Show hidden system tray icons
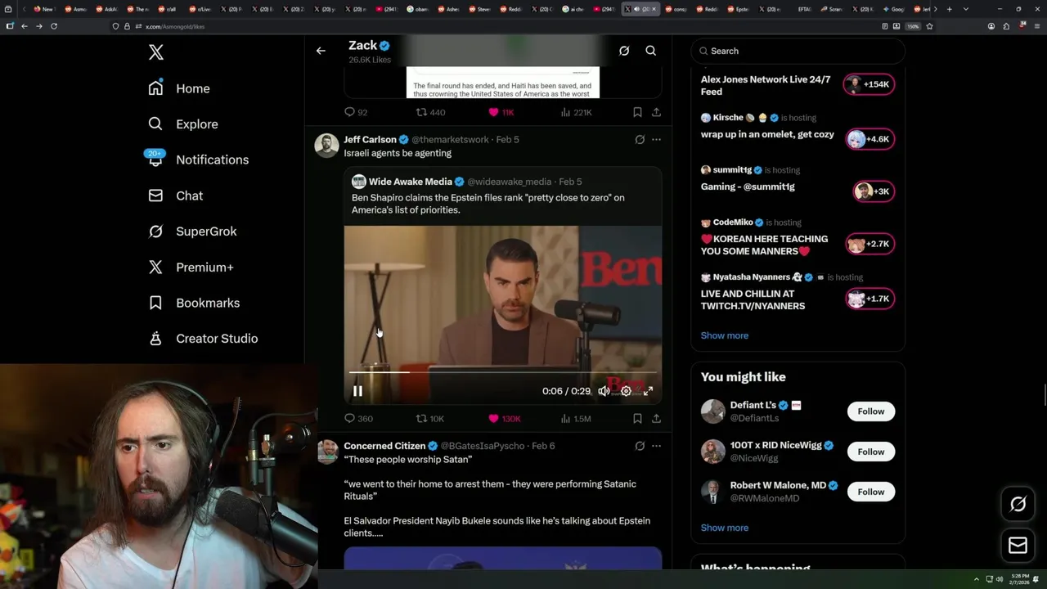Image resolution: width=1047 pixels, height=589 pixels. [976, 579]
